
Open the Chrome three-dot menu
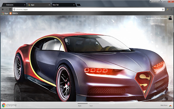tap(171, 10)
